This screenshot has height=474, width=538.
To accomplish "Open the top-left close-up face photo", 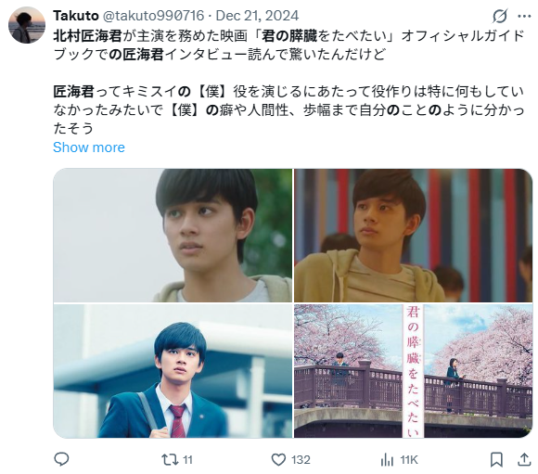I will pos(173,236).
